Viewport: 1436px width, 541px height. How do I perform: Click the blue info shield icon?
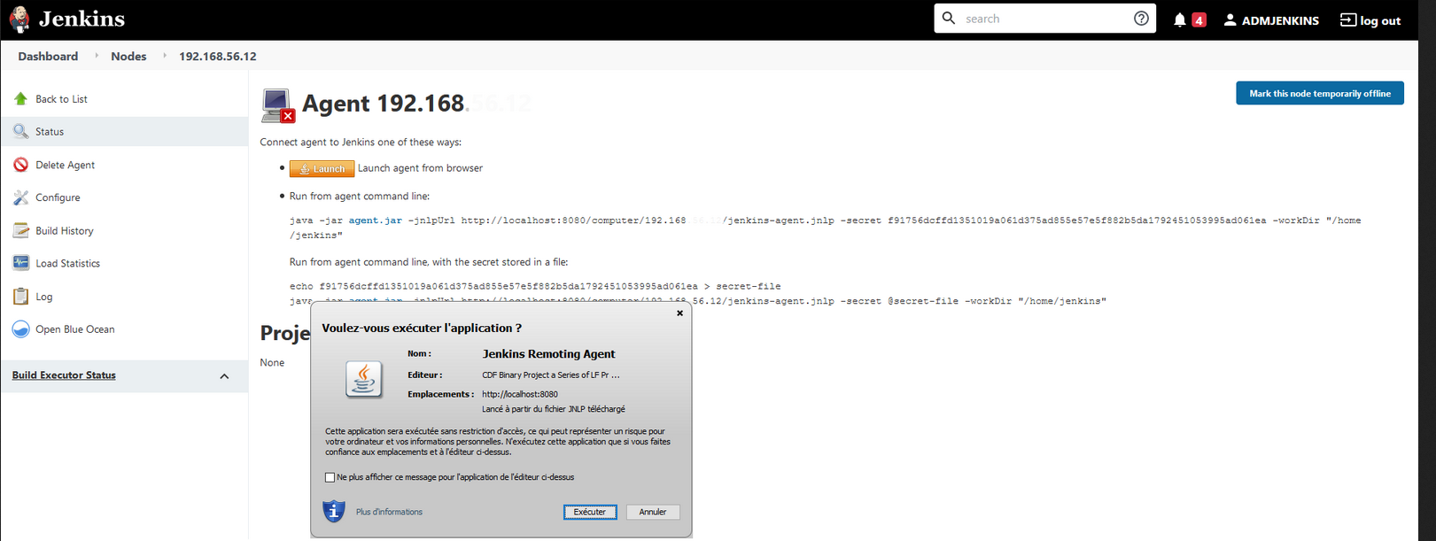coord(333,511)
